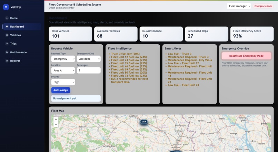Click 'Maintenance Required - Fleet Unit 18' alert
This screenshot has width=278, height=152.
pyautogui.click(x=190, y=74)
